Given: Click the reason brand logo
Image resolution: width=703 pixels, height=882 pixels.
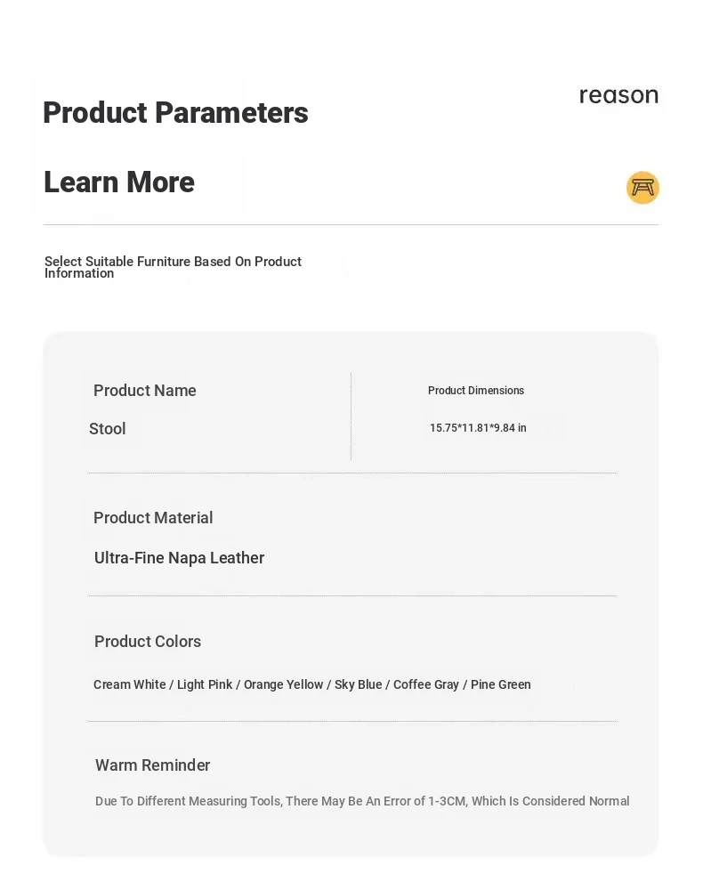Looking at the screenshot, I should [x=618, y=95].
